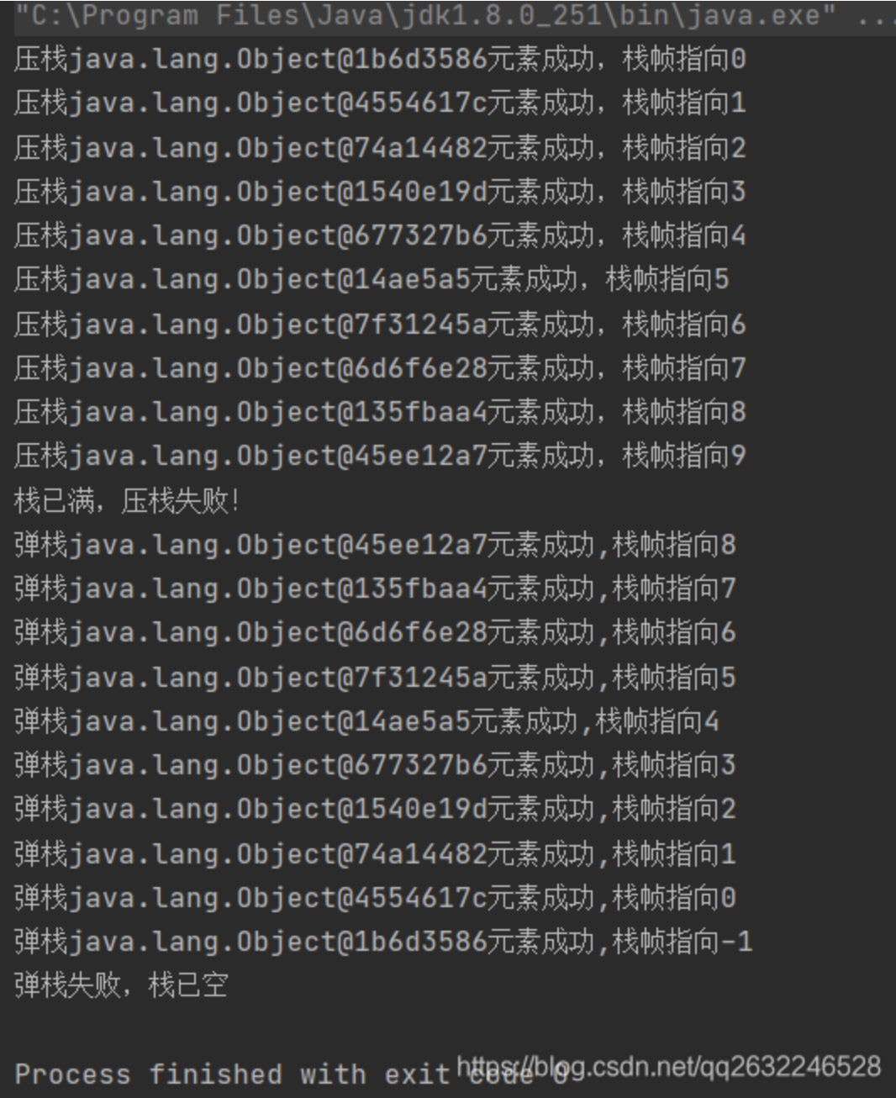Click the pop line ending 栈帧指向7

point(375,589)
